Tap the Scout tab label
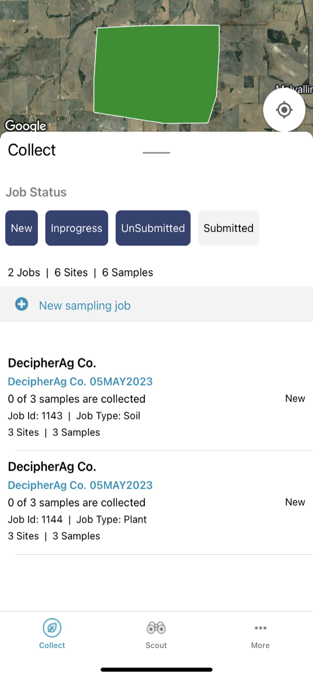Screen dimensions: 313x678 tap(156, 645)
